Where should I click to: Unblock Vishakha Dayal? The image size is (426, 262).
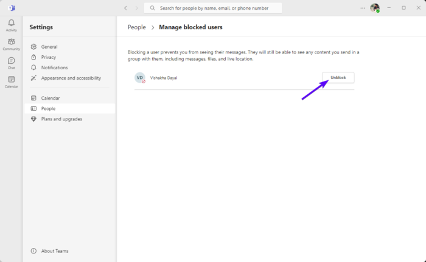338,78
